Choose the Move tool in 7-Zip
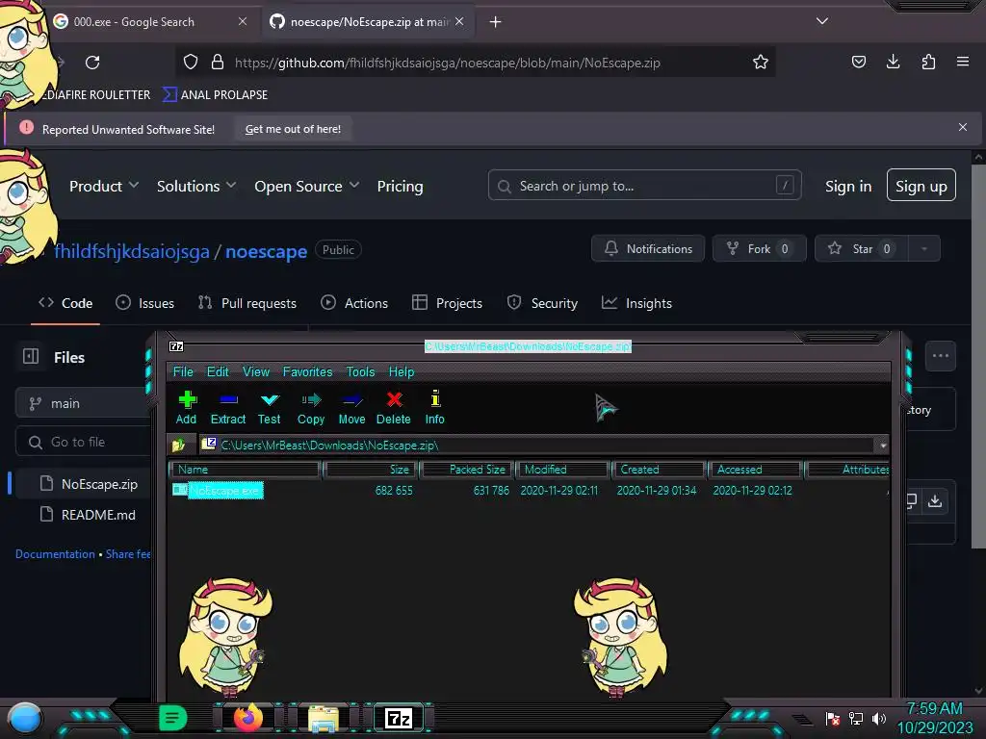 [351, 407]
